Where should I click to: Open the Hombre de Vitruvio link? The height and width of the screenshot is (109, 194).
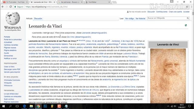click(x=90, y=90)
